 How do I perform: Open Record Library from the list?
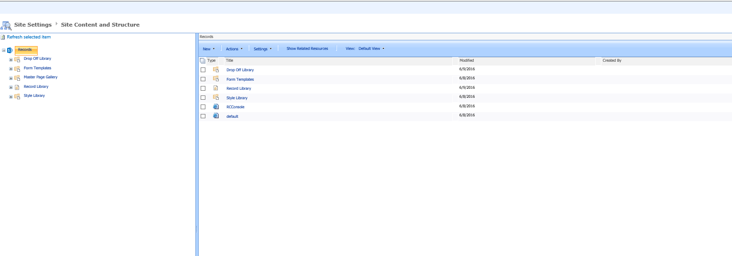238,88
